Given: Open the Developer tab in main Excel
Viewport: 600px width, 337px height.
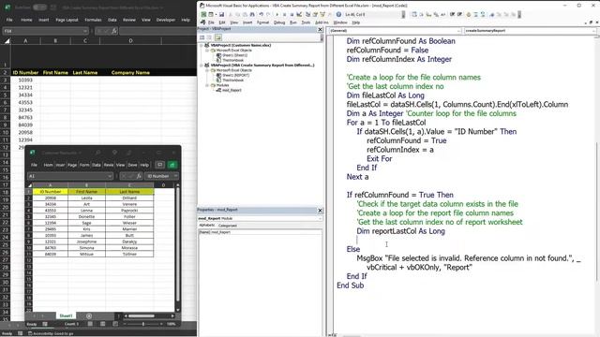Looking at the screenshot, I should coord(166,20).
